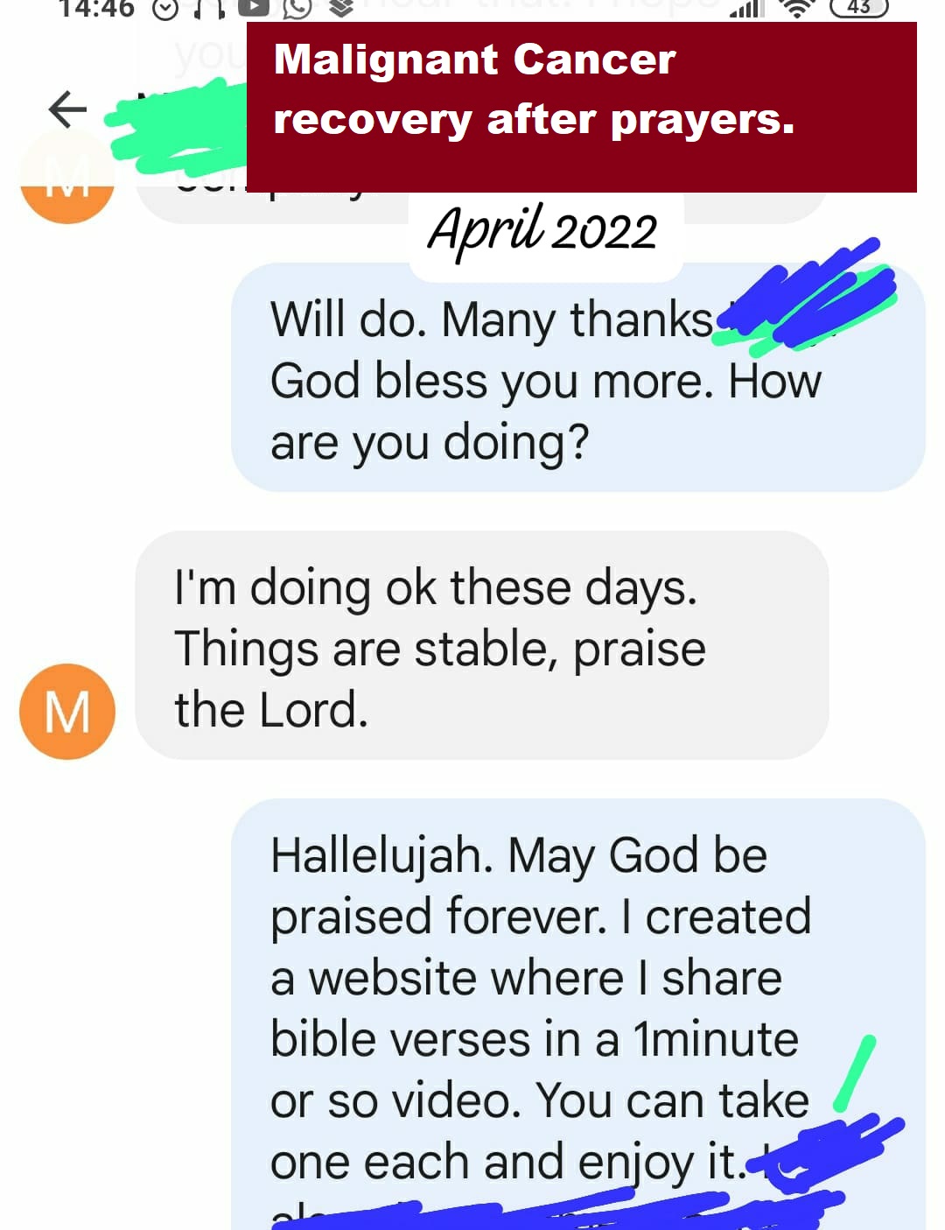Image resolution: width=945 pixels, height=1230 pixels.
Task: Tap the headphones icon in status bar
Action: pos(209,8)
